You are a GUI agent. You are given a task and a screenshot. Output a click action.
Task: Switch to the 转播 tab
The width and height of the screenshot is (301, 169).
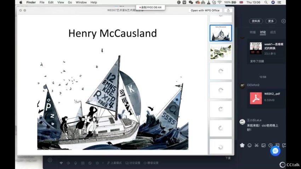point(252,32)
